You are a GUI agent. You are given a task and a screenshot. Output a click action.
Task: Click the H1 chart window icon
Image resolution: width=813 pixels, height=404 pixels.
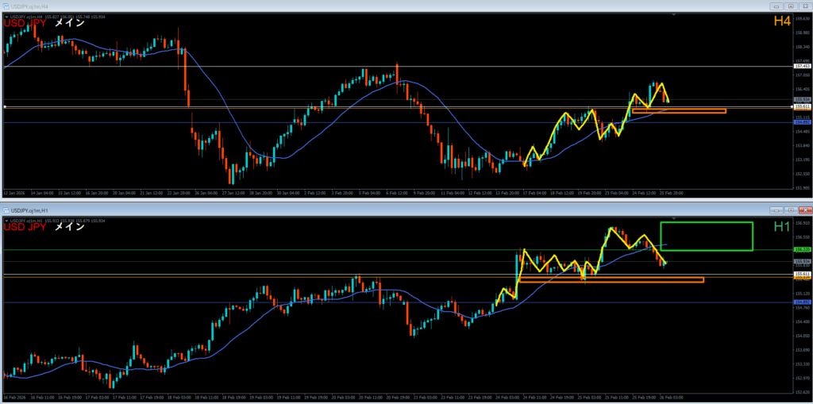coord(6,209)
